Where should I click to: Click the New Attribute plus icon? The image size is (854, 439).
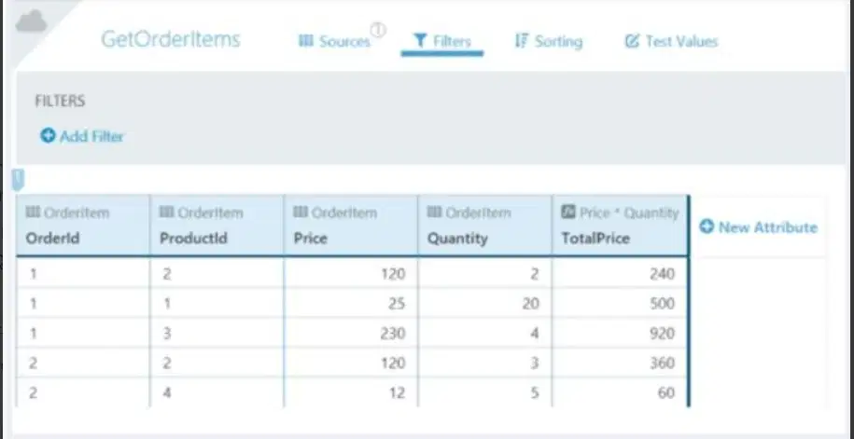(707, 226)
